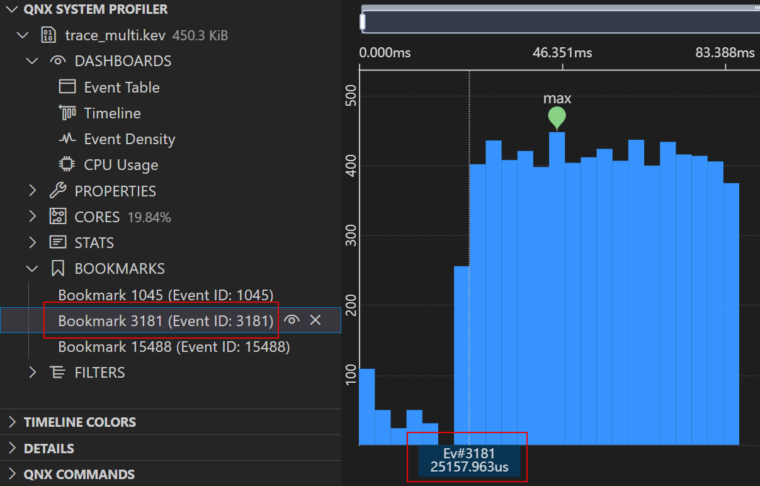760x486 pixels.
Task: Click the Properties wrench icon
Action: (x=58, y=190)
